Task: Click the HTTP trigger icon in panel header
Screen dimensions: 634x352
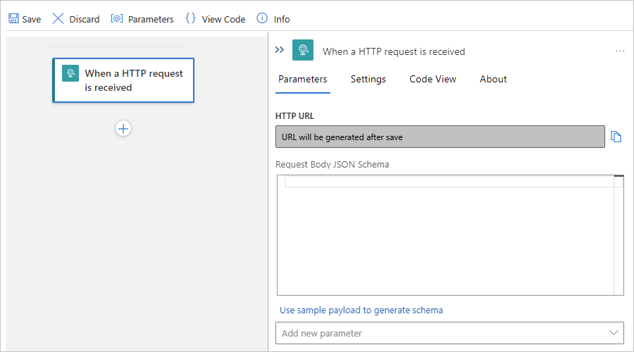Action: (303, 51)
